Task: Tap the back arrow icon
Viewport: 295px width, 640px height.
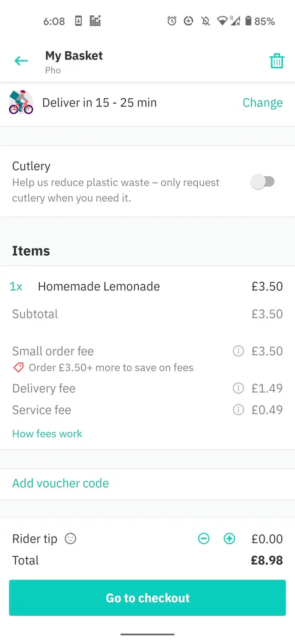Action: click(x=21, y=60)
